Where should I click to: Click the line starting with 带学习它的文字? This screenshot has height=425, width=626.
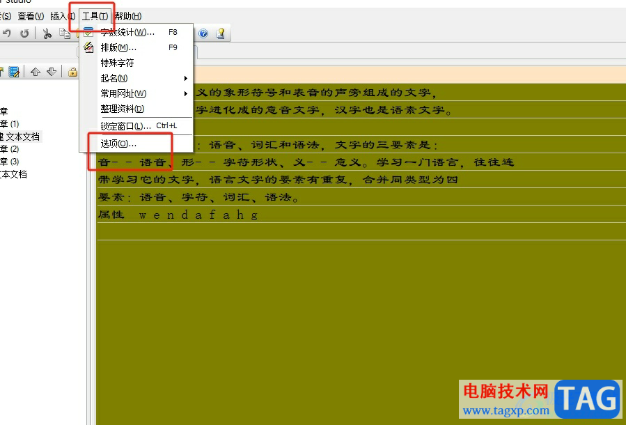pyautogui.click(x=278, y=179)
